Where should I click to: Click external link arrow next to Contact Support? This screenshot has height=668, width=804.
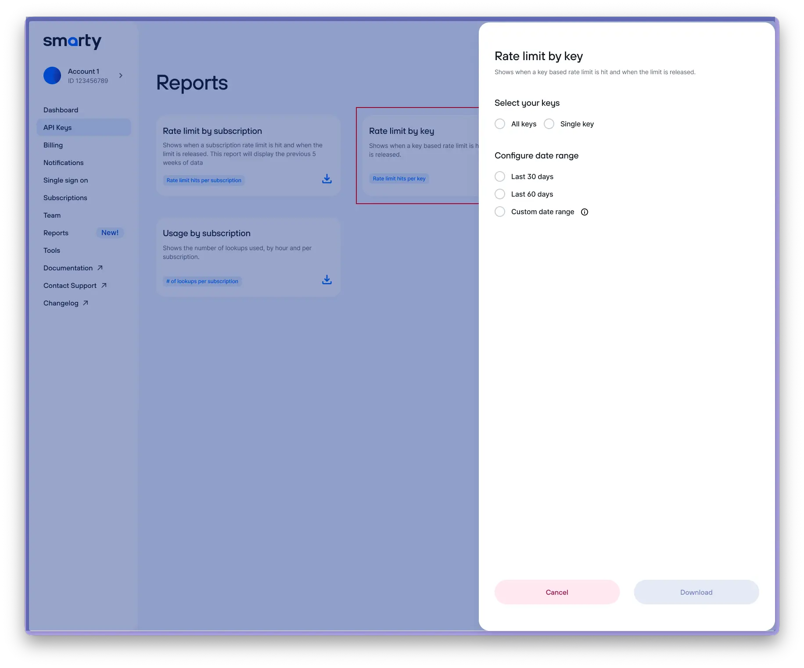click(x=104, y=285)
